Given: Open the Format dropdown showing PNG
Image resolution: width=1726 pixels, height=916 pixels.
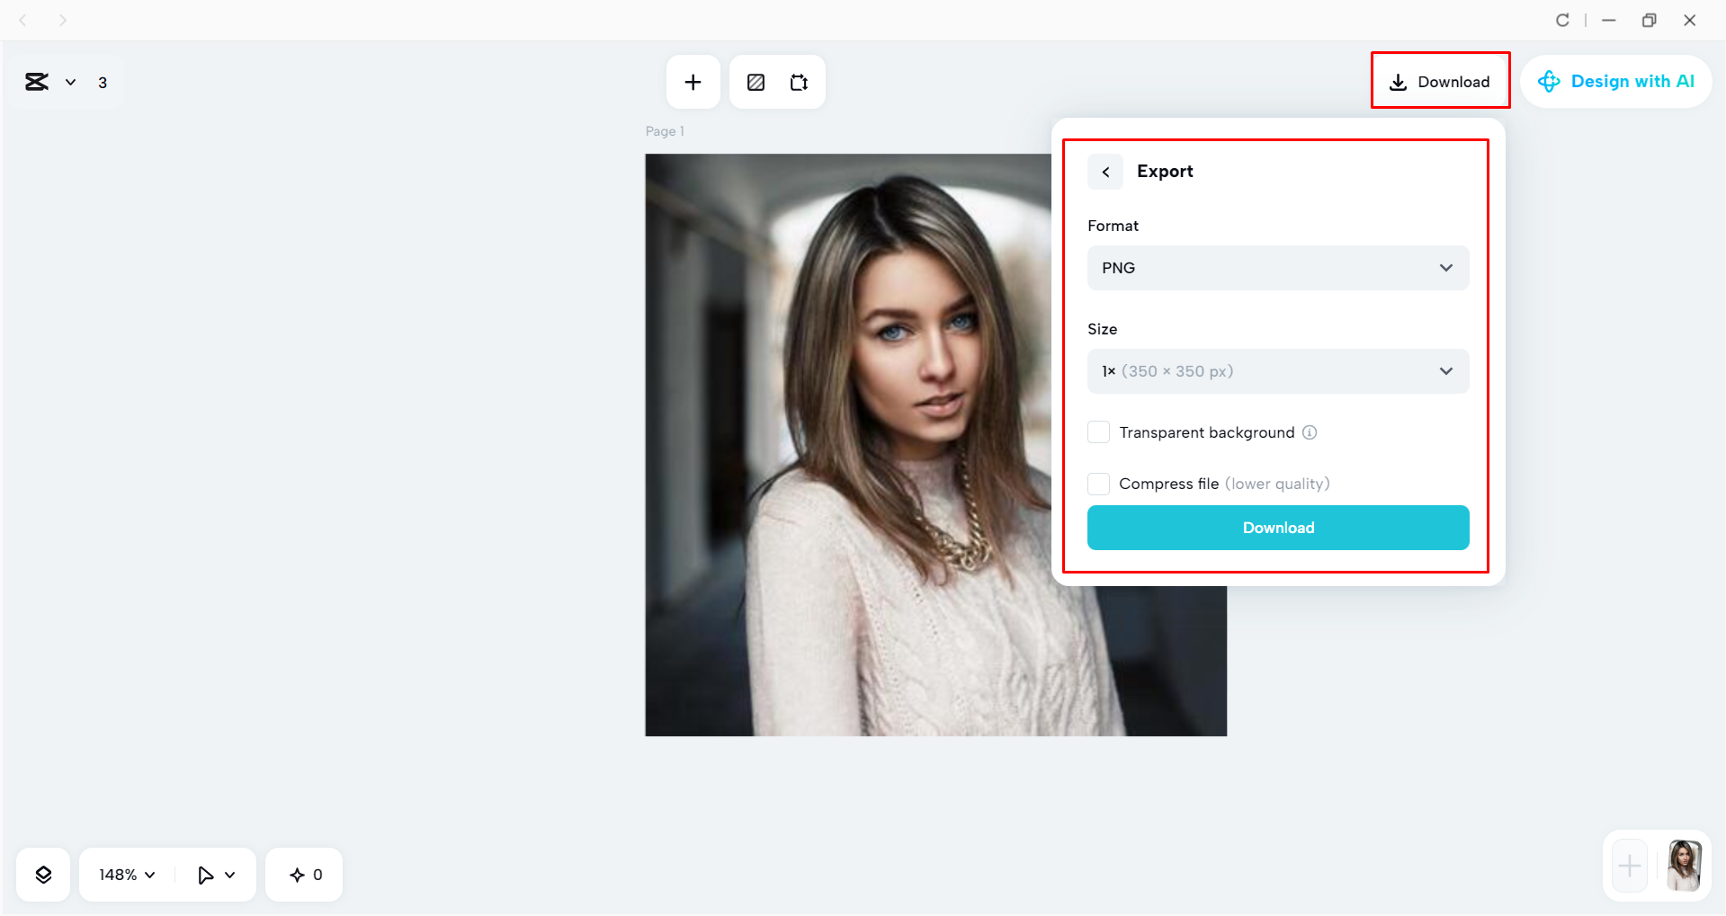Looking at the screenshot, I should 1276,268.
